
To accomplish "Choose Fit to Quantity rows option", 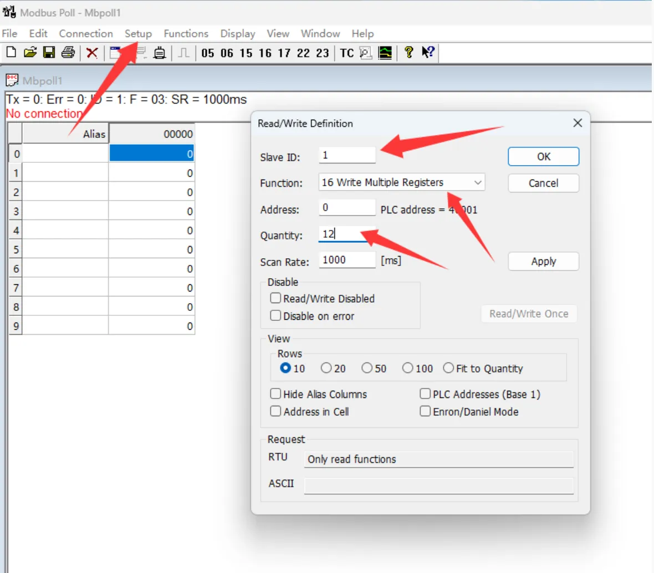I will coord(448,367).
